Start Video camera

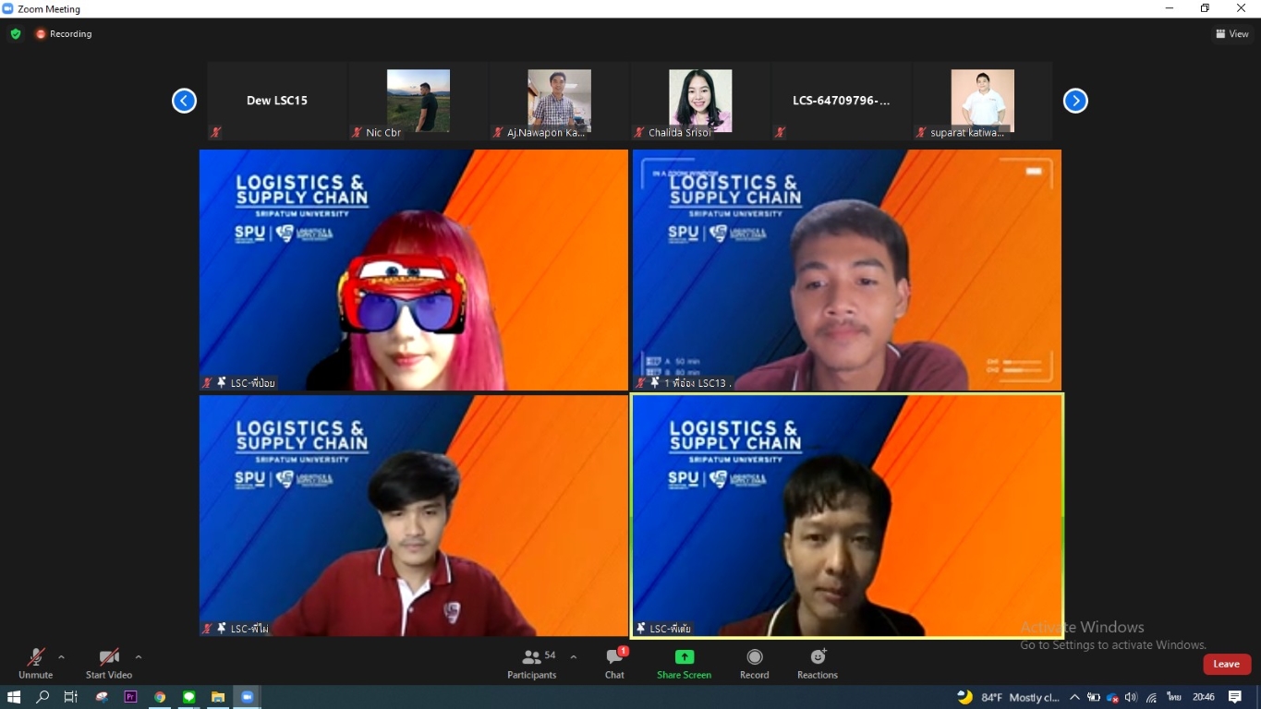pyautogui.click(x=109, y=663)
